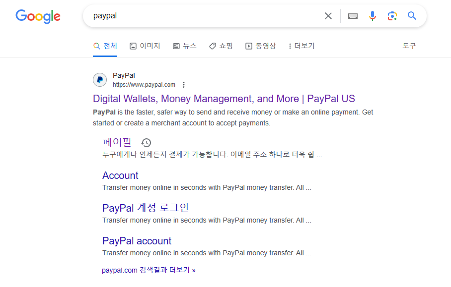
Task: Click the 'Transfer money online' snippet under PayPal 계정 로그인
Action: click(x=207, y=220)
